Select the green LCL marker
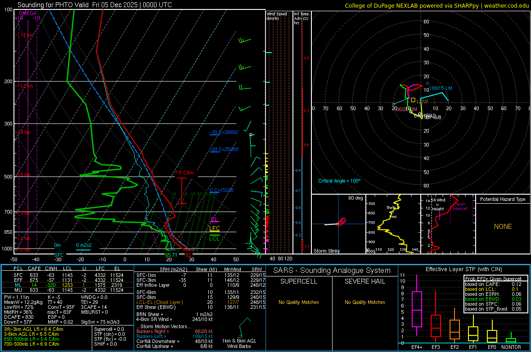Image resolution: width=531 pixels, height=352 pixels. pyautogui.click(x=214, y=238)
